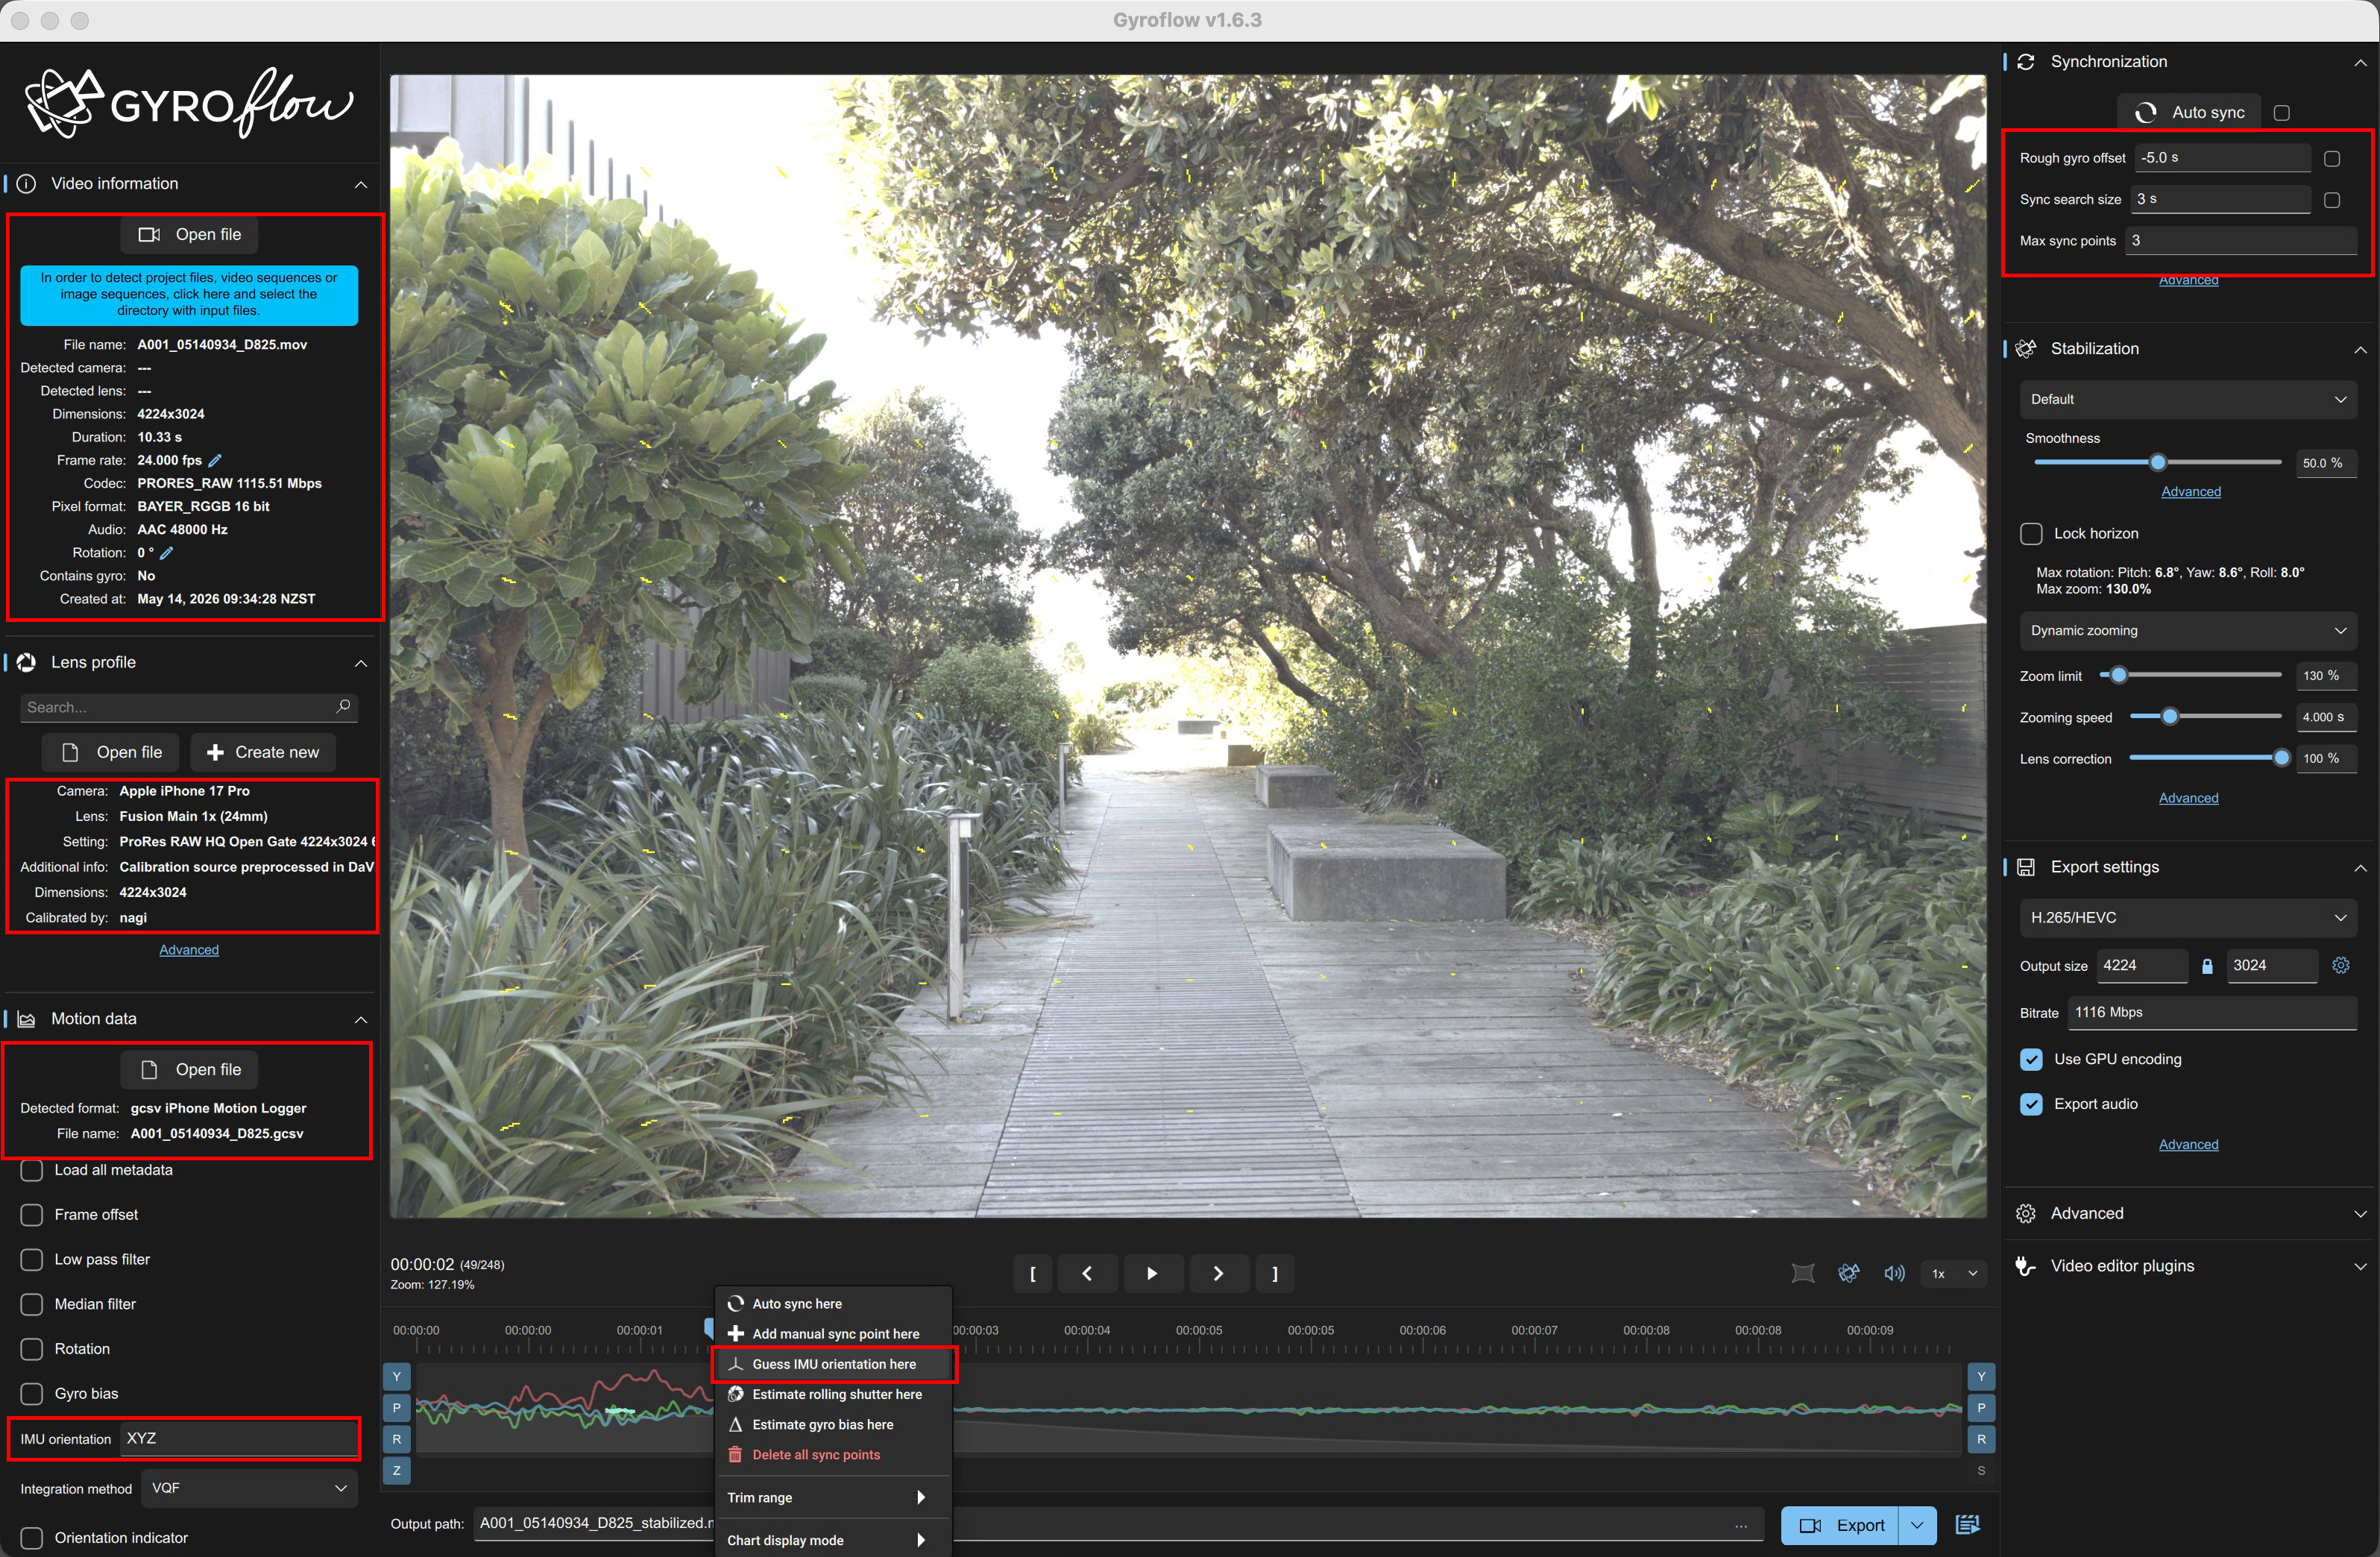The image size is (2380, 1557).
Task: Open the H.265/HEVC codec dropdown
Action: tap(2188, 918)
